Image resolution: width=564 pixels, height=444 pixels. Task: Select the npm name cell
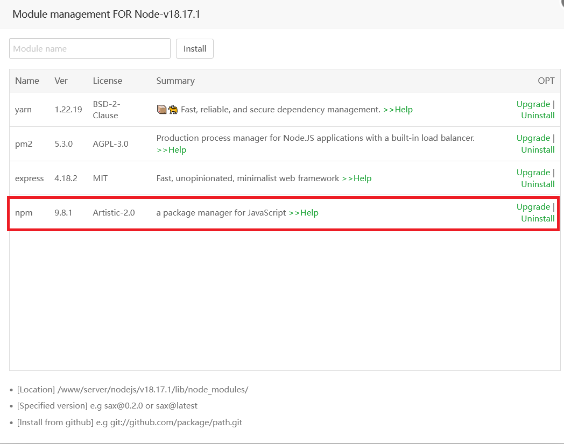tap(24, 213)
